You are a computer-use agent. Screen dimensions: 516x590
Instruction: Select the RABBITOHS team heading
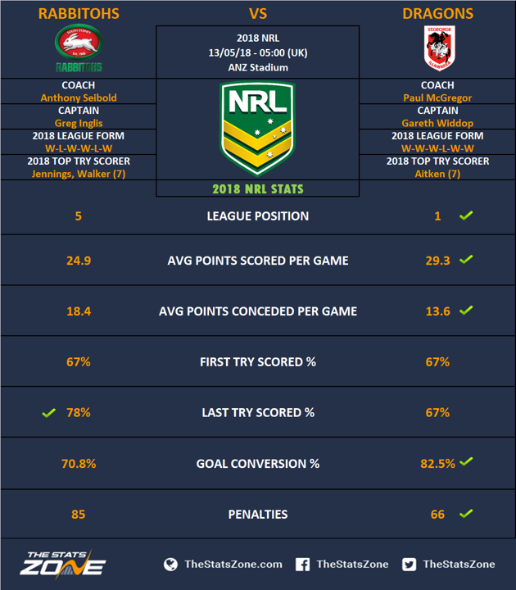[x=79, y=14]
